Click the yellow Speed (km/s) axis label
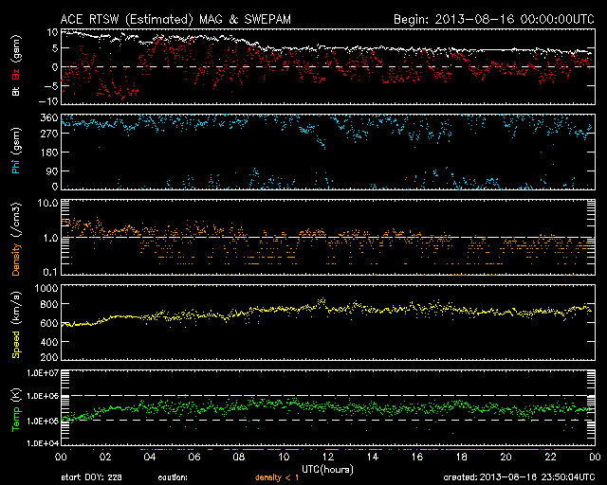The height and width of the screenshot is (485, 607). (15, 322)
